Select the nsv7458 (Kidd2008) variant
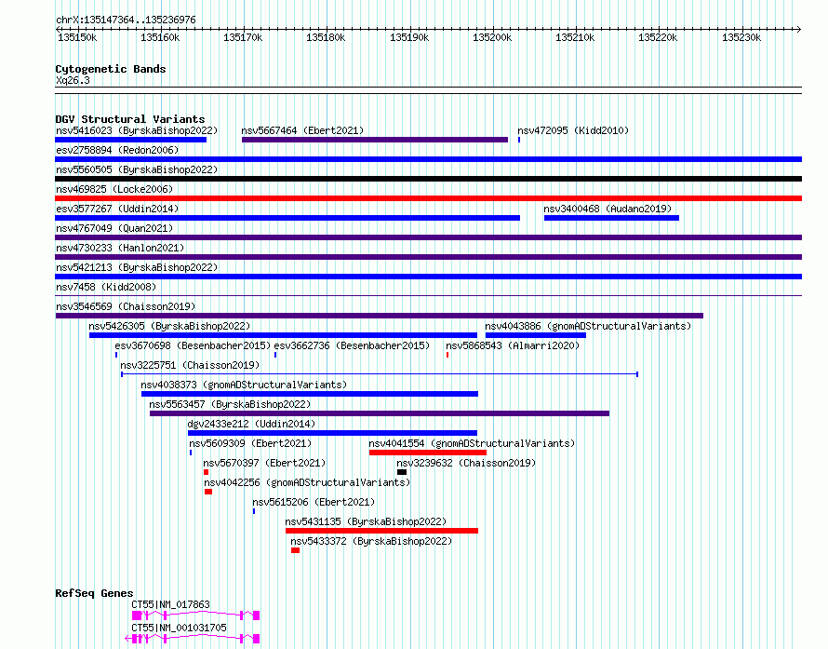The image size is (828, 649). click(428, 295)
